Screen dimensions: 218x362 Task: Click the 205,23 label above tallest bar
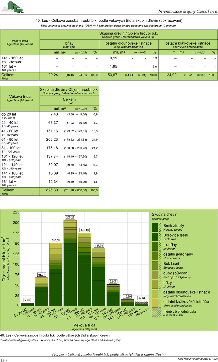click(70, 218)
